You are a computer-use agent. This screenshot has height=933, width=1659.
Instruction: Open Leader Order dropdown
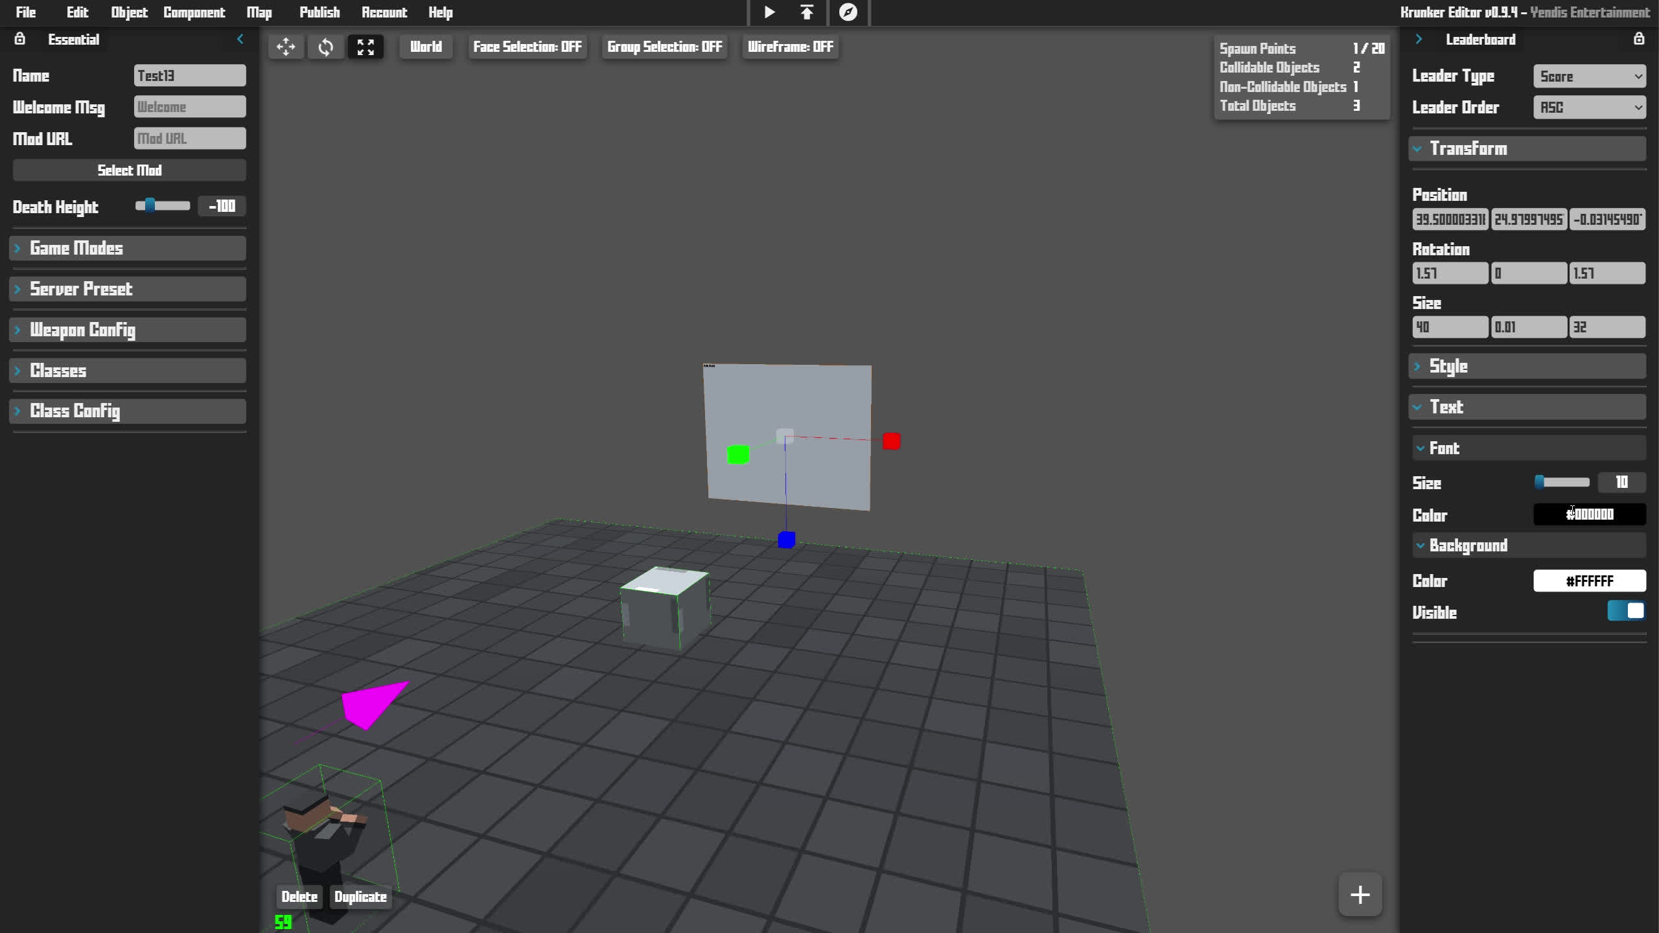[x=1590, y=107]
